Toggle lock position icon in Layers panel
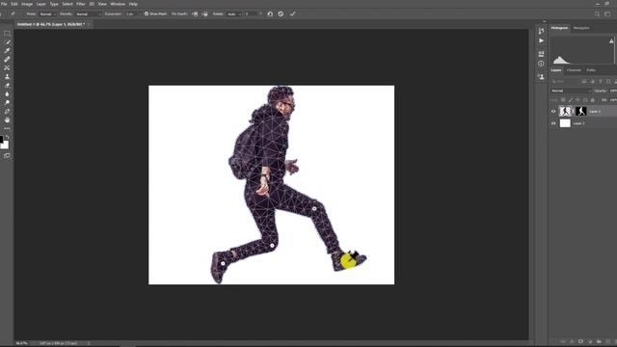The height and width of the screenshot is (347, 617). (x=577, y=100)
